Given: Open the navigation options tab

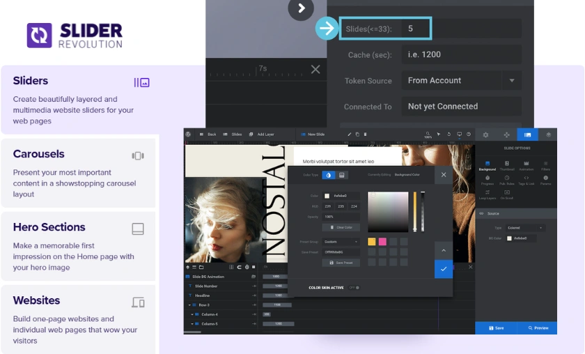Looking at the screenshot, I should [507, 134].
